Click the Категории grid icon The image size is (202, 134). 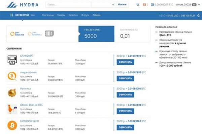[12, 15]
